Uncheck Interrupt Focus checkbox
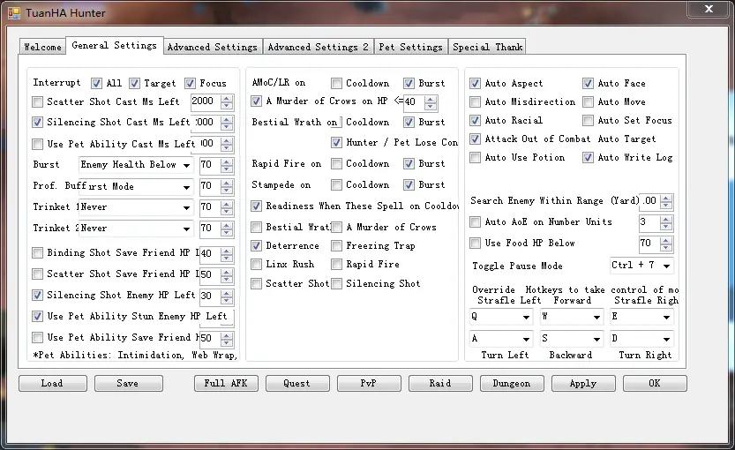 pyautogui.click(x=190, y=84)
